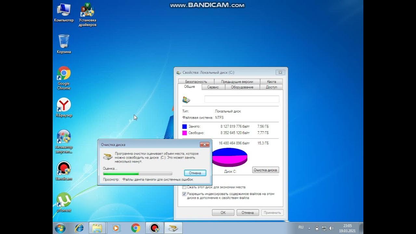Click the green Оценка progress bar
The height and width of the screenshot is (234, 416).
coord(137,174)
